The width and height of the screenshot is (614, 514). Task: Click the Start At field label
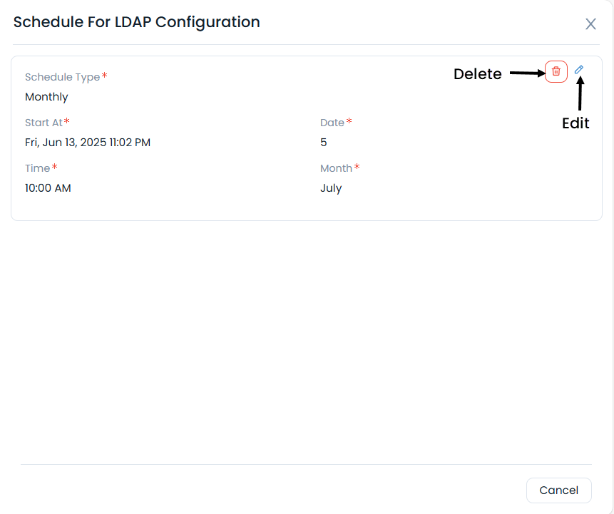click(44, 123)
